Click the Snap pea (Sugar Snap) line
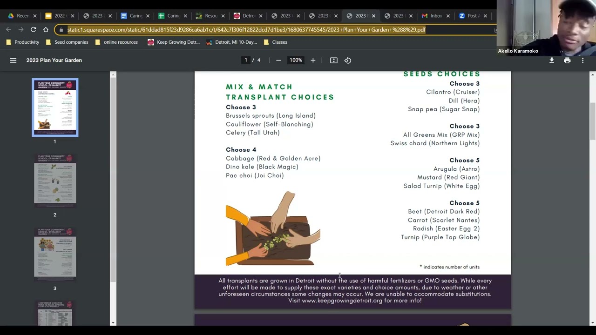 click(x=444, y=109)
